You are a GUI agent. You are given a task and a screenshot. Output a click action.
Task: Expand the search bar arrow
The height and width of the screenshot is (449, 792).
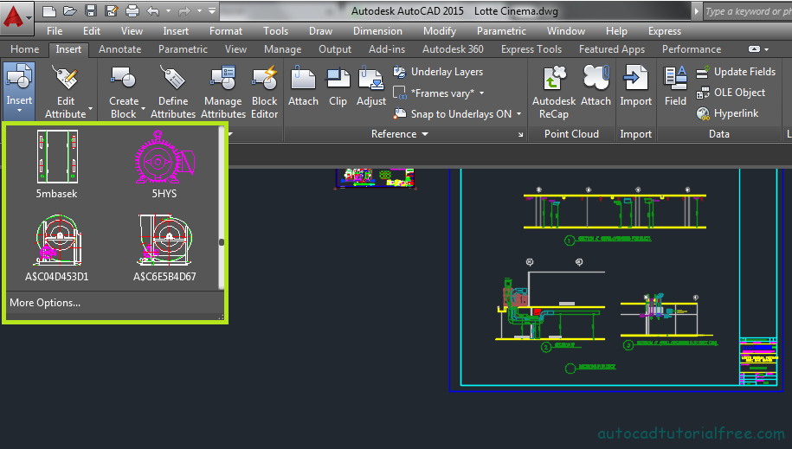[697, 11]
